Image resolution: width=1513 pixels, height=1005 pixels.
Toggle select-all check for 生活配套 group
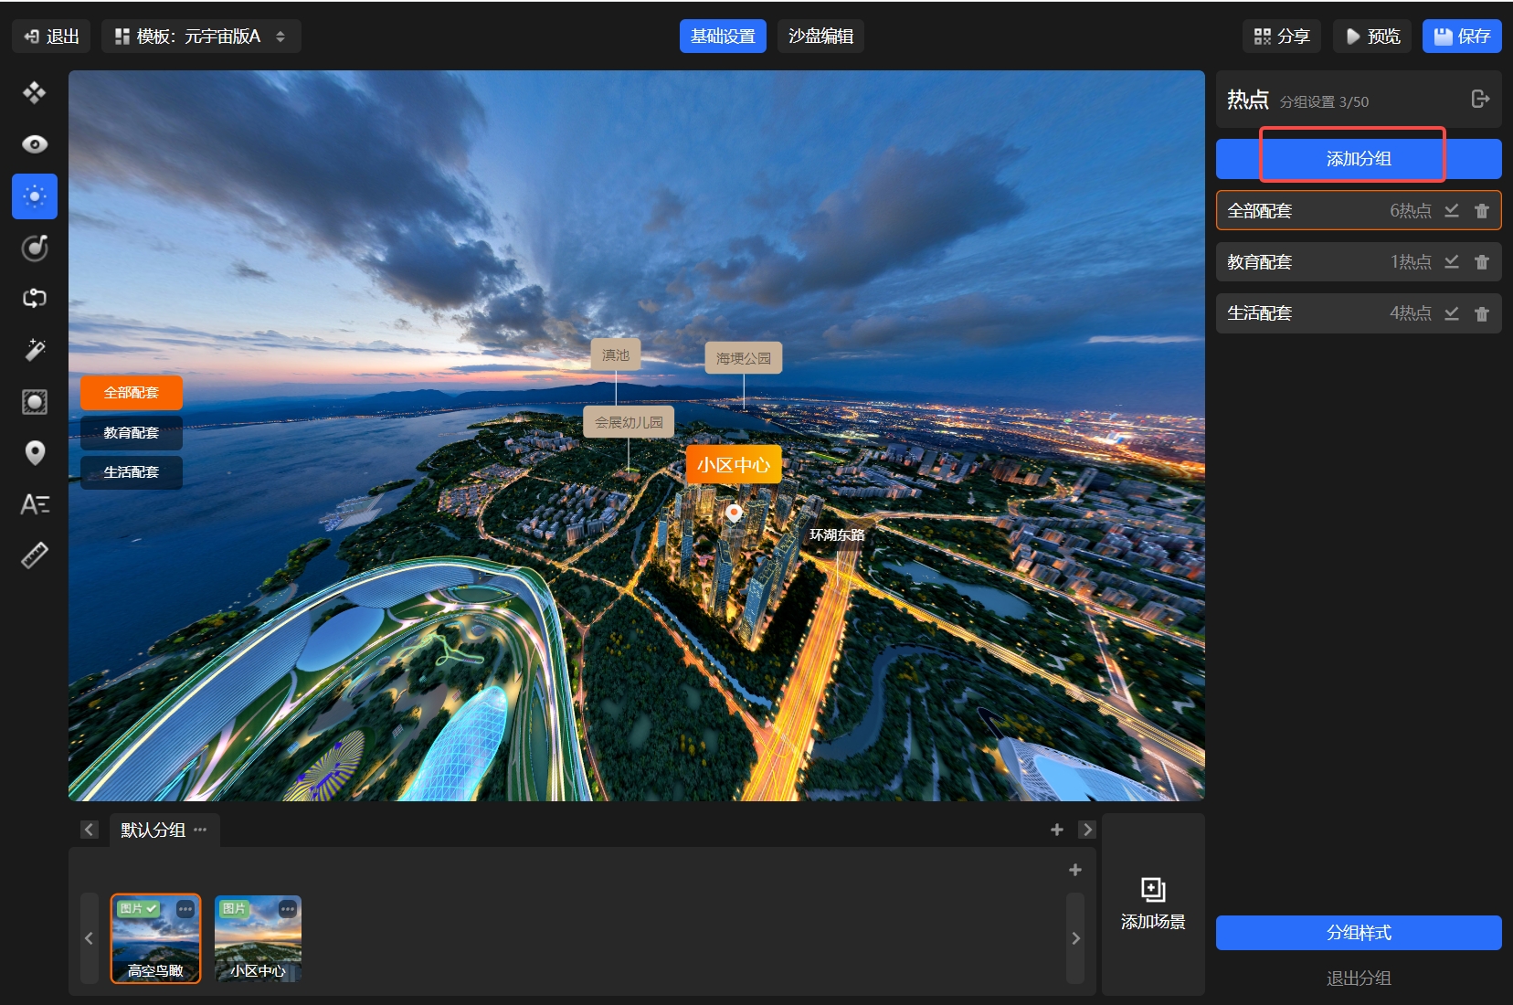tap(1451, 313)
